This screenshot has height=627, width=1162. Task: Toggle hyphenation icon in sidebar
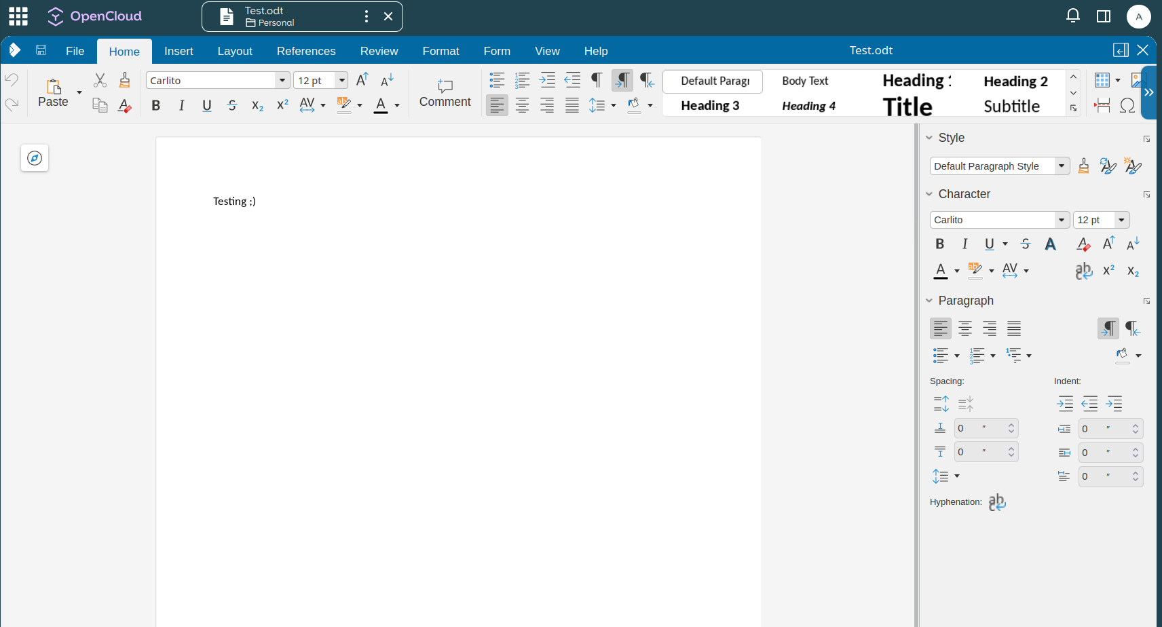point(997,502)
